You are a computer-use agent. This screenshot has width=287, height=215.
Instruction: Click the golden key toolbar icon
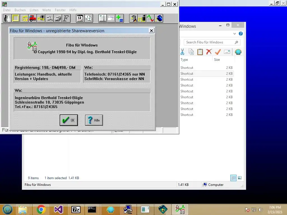(41, 18)
